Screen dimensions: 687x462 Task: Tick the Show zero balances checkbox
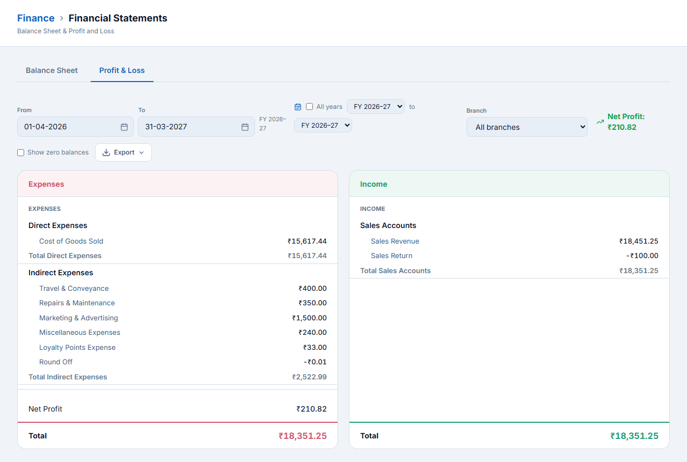click(21, 152)
